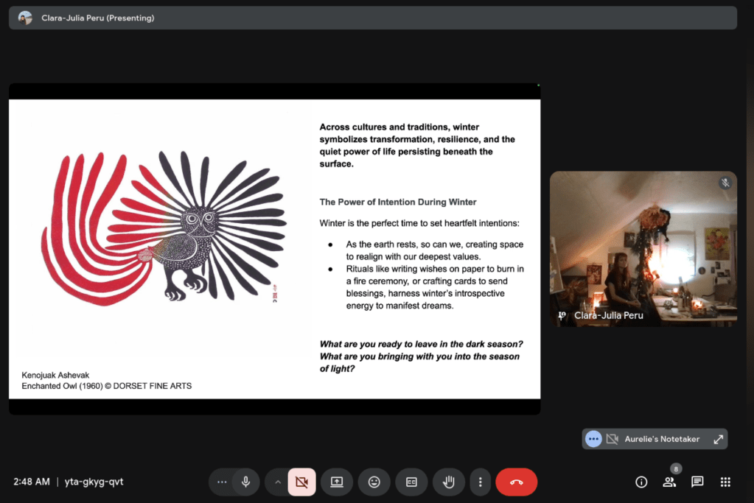The width and height of the screenshot is (754, 503).
Task: Raise your hand in the meeting
Action: coord(448,482)
